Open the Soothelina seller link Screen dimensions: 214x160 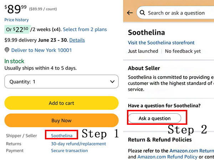point(62,135)
